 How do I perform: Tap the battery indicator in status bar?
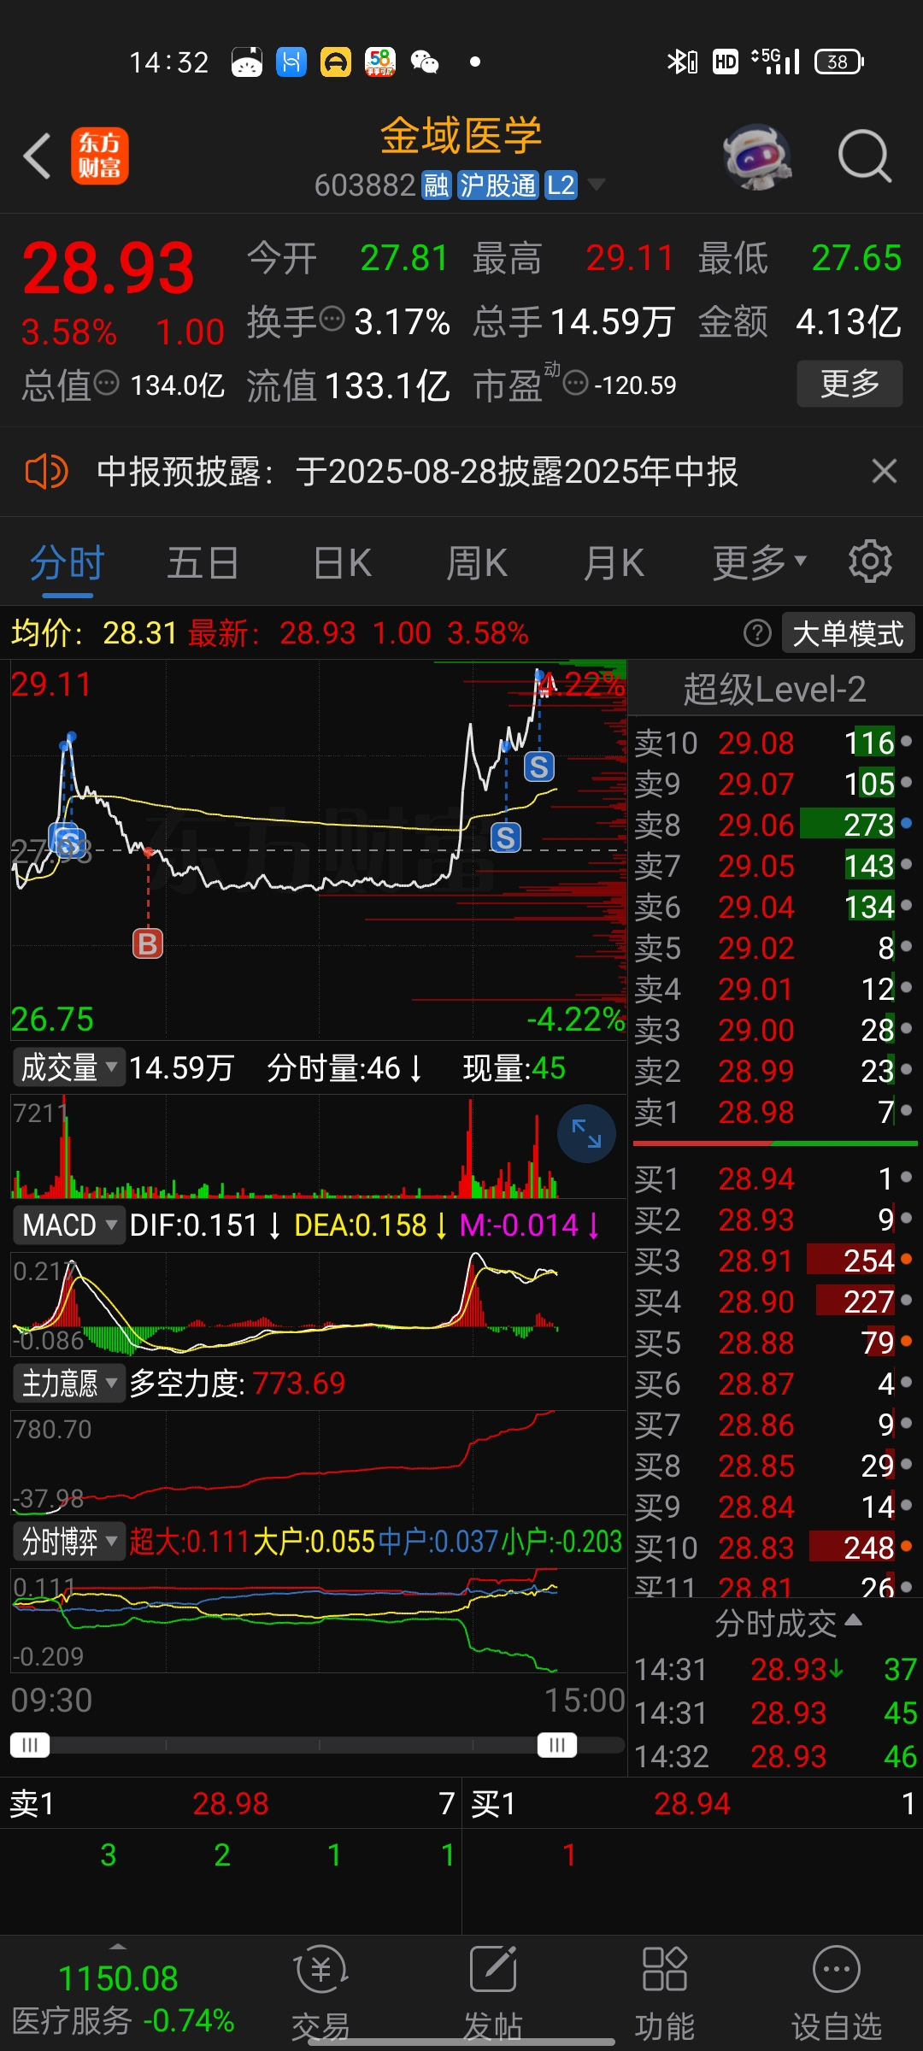click(839, 62)
